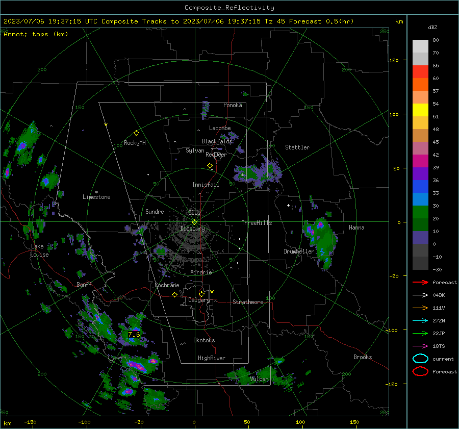
Task: Click the Sundre label
Action: pos(155,211)
